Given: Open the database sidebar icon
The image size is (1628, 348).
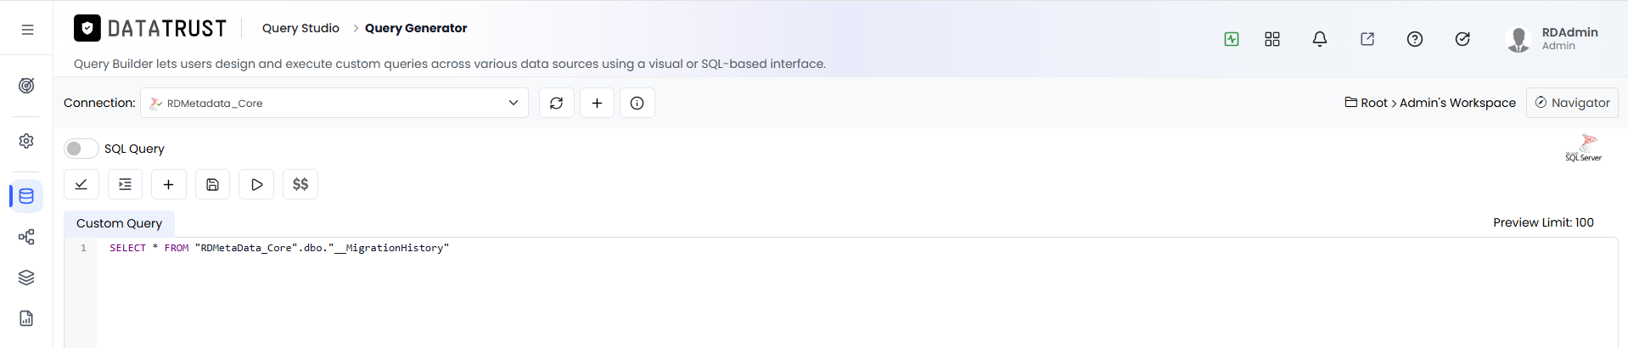Looking at the screenshot, I should coord(26,196).
